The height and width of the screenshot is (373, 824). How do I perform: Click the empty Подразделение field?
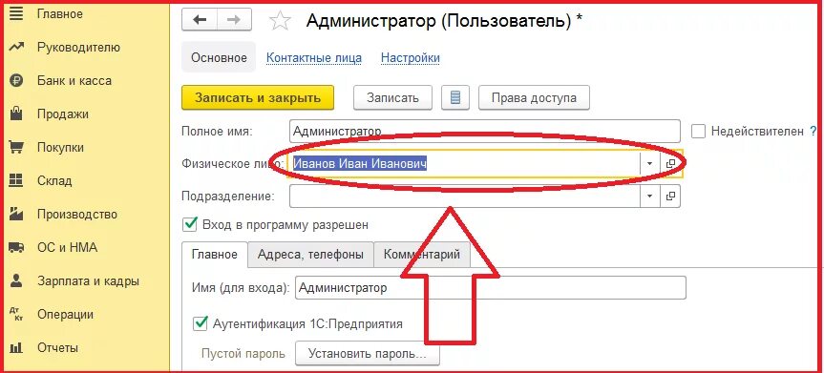(x=465, y=196)
